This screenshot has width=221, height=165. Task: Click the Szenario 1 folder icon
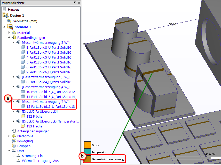pos(10,27)
